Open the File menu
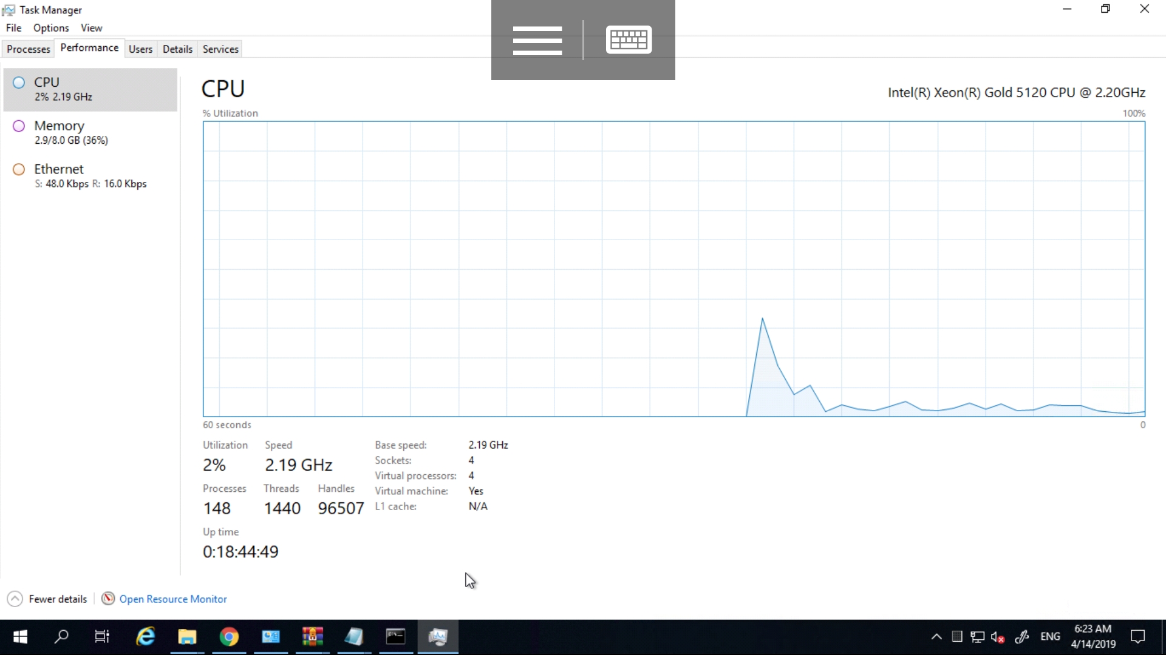Image resolution: width=1166 pixels, height=655 pixels. click(x=13, y=28)
